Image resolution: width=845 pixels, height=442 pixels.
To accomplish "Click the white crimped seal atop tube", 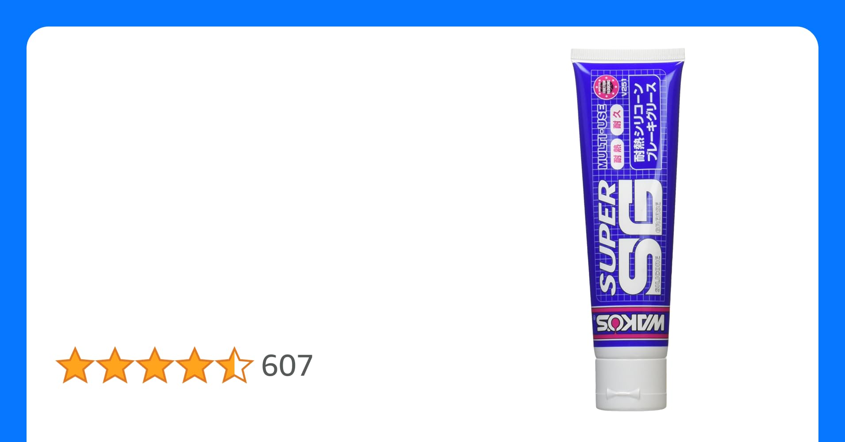I will pos(628,55).
